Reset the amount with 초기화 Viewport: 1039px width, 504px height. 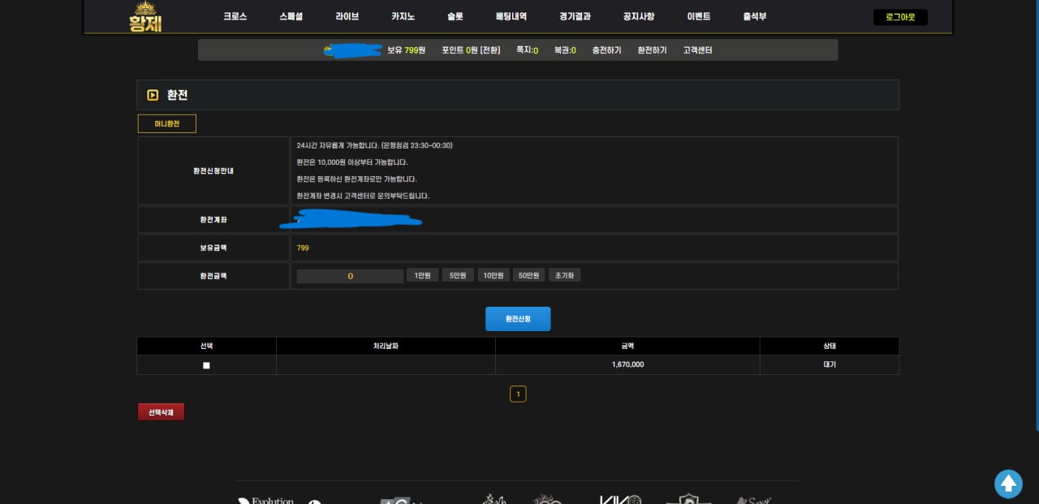[x=564, y=276]
